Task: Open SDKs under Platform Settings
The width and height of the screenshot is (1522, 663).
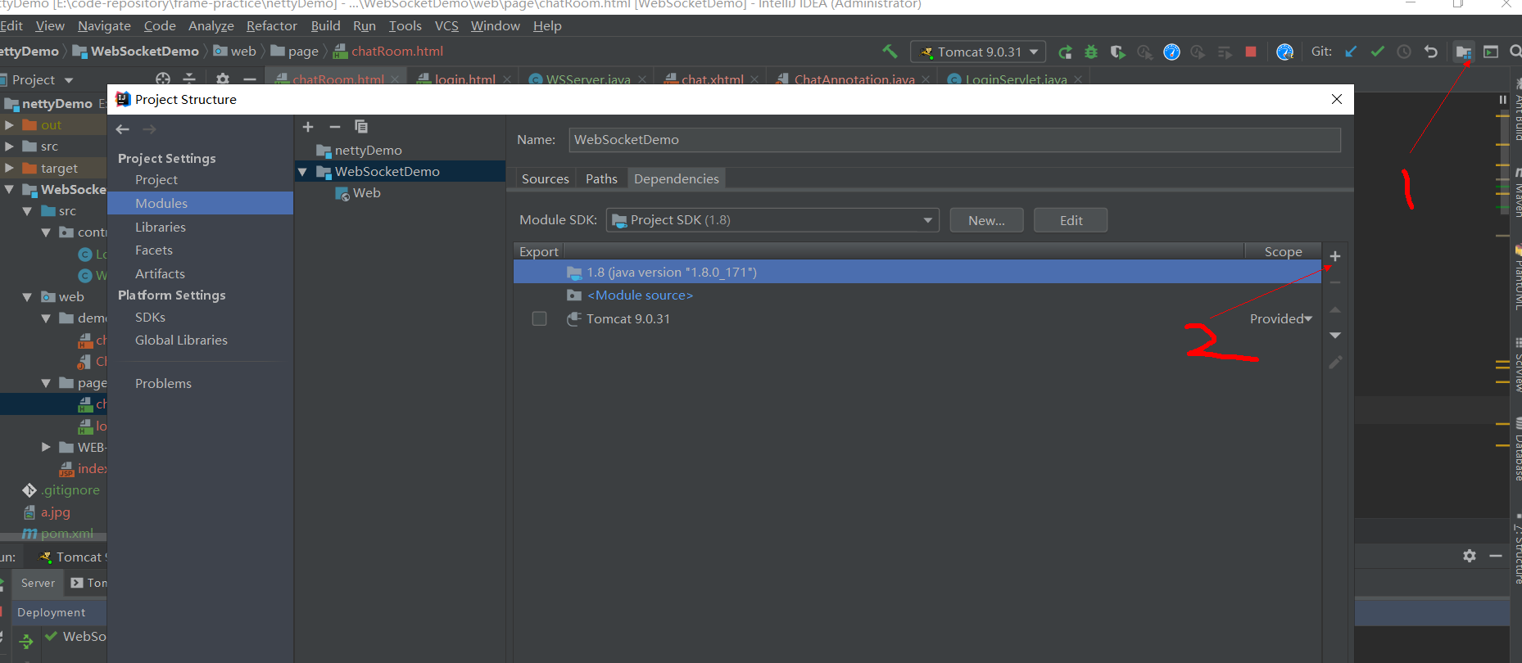Action: [x=150, y=318]
